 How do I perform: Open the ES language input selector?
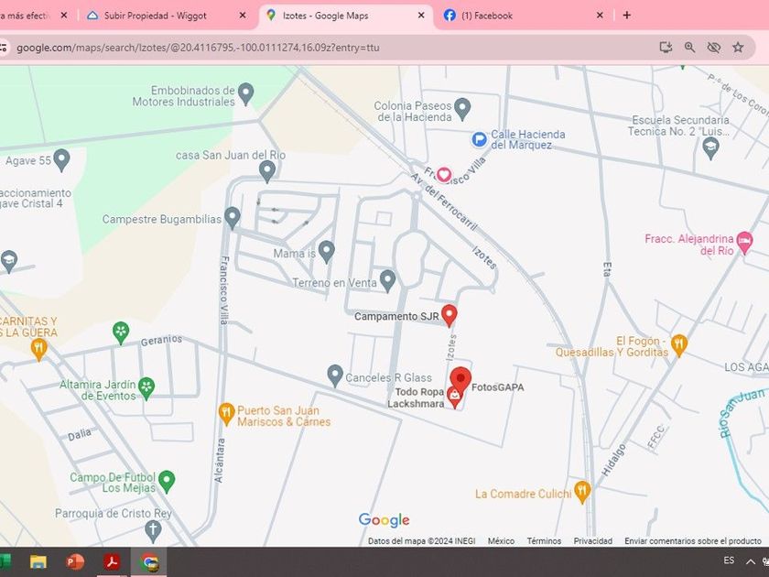729,561
